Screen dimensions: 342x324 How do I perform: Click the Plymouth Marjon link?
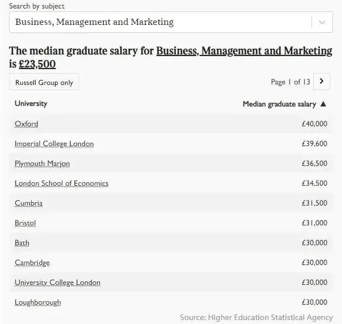(42, 164)
